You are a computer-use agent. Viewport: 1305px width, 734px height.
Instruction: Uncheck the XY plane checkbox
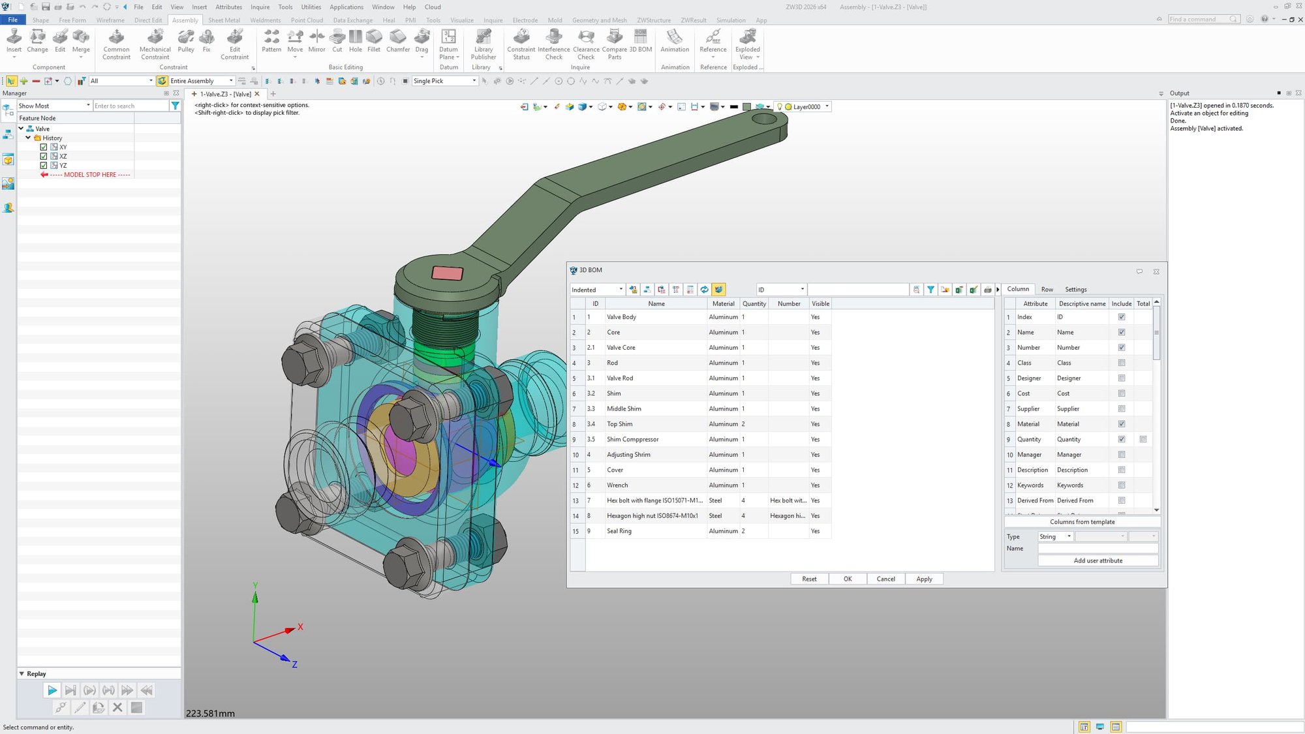pyautogui.click(x=44, y=147)
